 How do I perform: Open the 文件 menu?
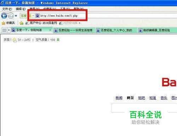(x=7, y=9)
